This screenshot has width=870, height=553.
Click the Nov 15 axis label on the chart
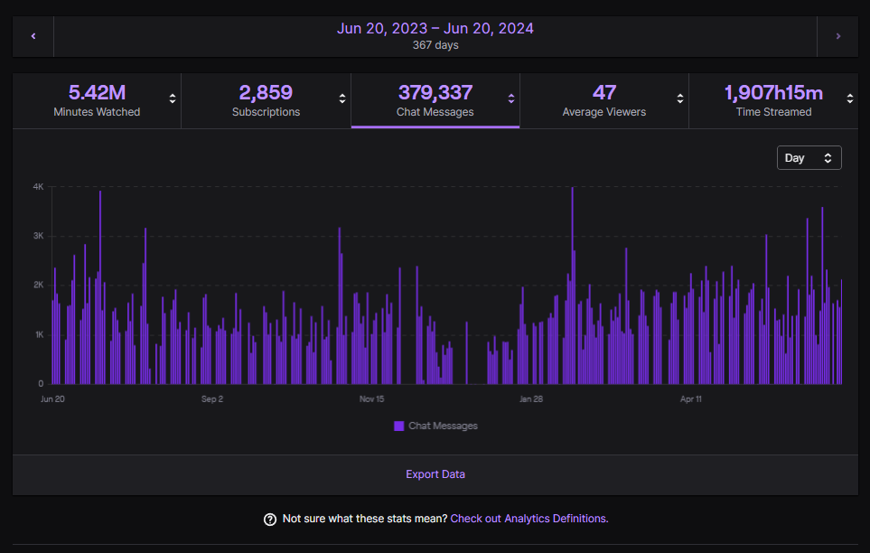point(371,398)
